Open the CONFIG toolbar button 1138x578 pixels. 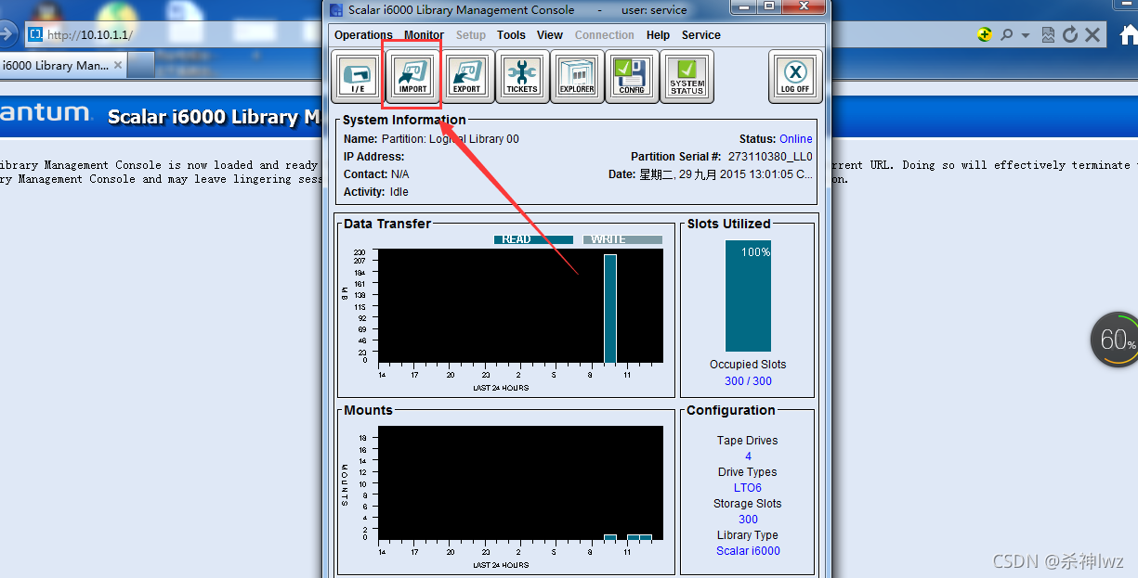click(632, 76)
